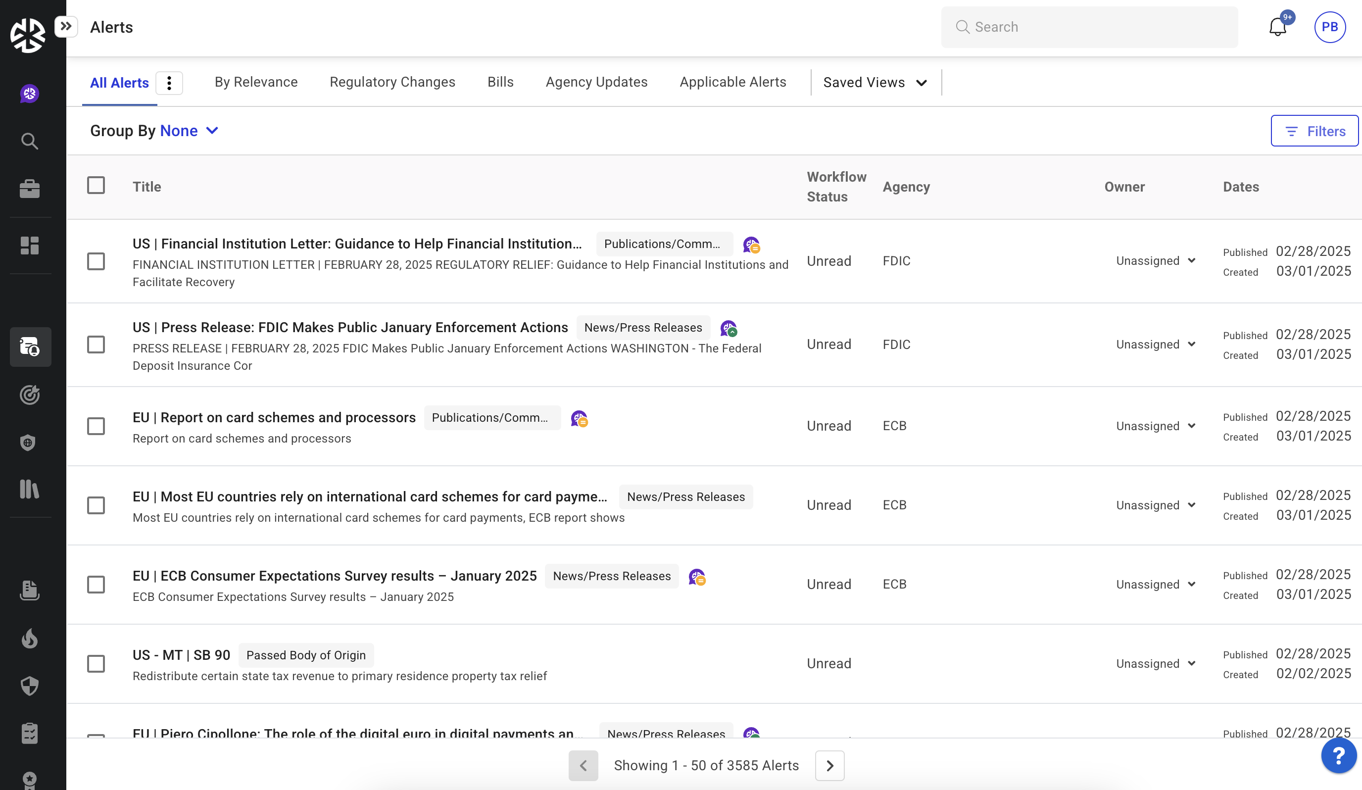
Task: Open the search magnifier in sidebar
Action: [30, 141]
